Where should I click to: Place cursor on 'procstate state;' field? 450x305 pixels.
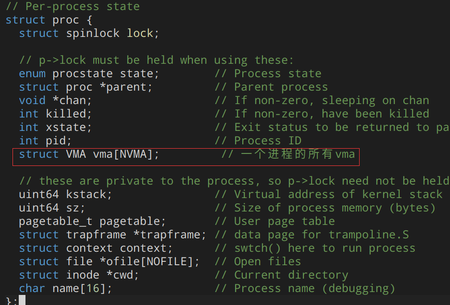(106, 74)
